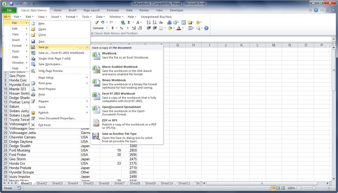Viewport: 338px width, 193px height.
Task: Switch to Normal view in the status bar
Action: point(273,188)
